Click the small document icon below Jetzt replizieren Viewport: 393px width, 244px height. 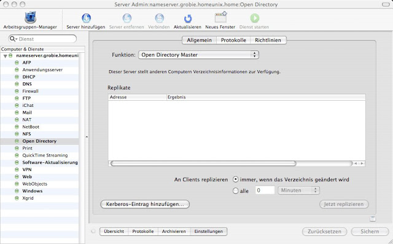pyautogui.click(x=373, y=219)
